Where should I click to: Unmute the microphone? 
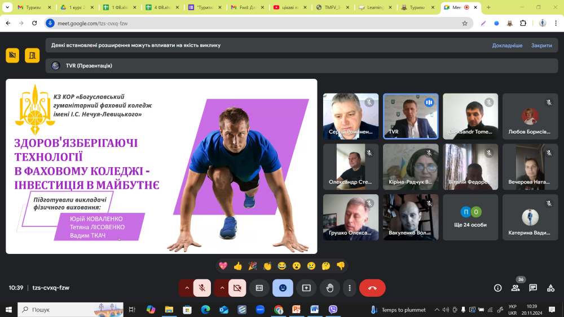pyautogui.click(x=202, y=288)
